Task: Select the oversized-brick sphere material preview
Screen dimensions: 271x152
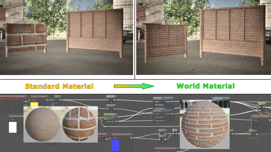Action: tap(80, 124)
